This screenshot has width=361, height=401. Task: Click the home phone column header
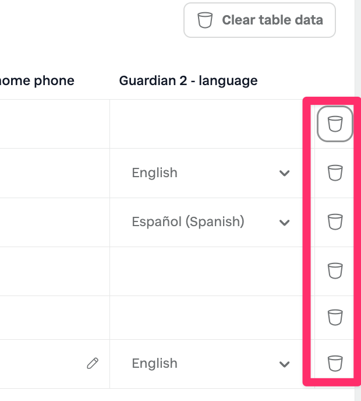(37, 81)
